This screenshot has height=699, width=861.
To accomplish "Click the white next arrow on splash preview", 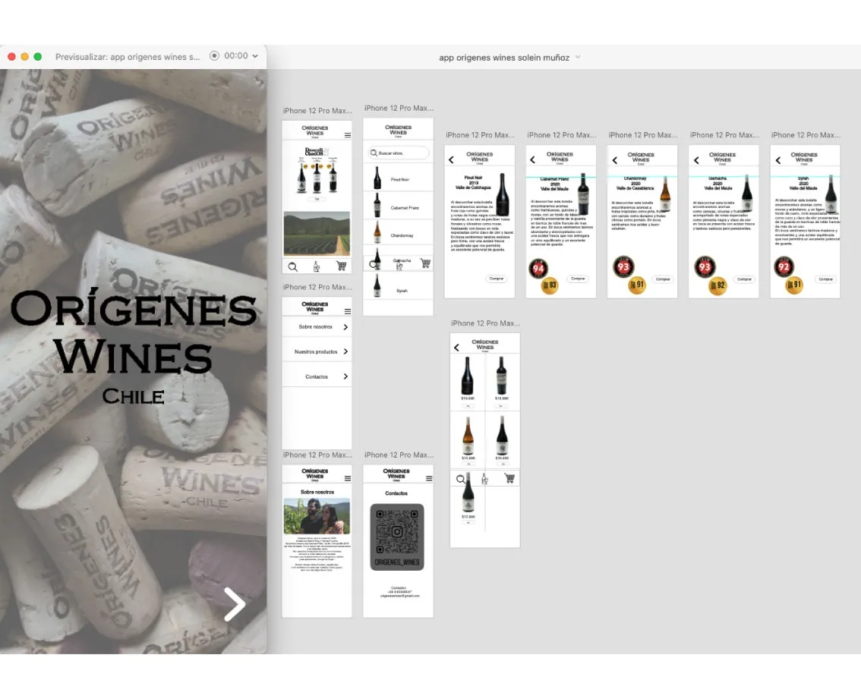I will point(234,603).
